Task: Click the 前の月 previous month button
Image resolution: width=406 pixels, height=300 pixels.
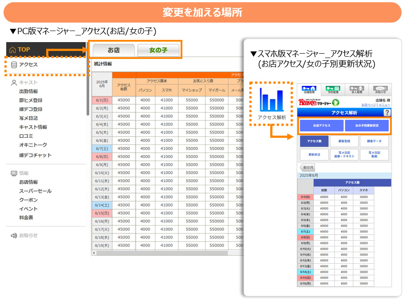Action: (x=308, y=168)
